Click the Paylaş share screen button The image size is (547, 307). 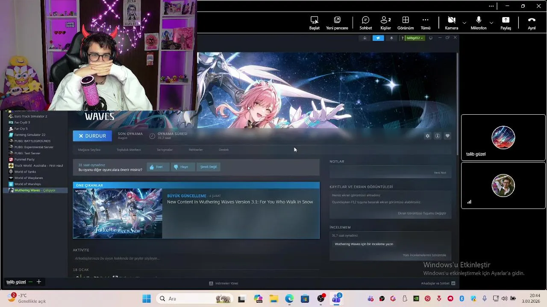click(x=506, y=23)
